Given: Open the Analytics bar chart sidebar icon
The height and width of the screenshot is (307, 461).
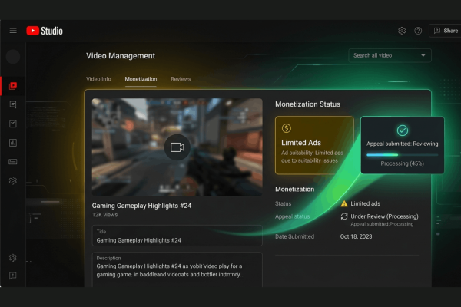Looking at the screenshot, I should pos(13,142).
